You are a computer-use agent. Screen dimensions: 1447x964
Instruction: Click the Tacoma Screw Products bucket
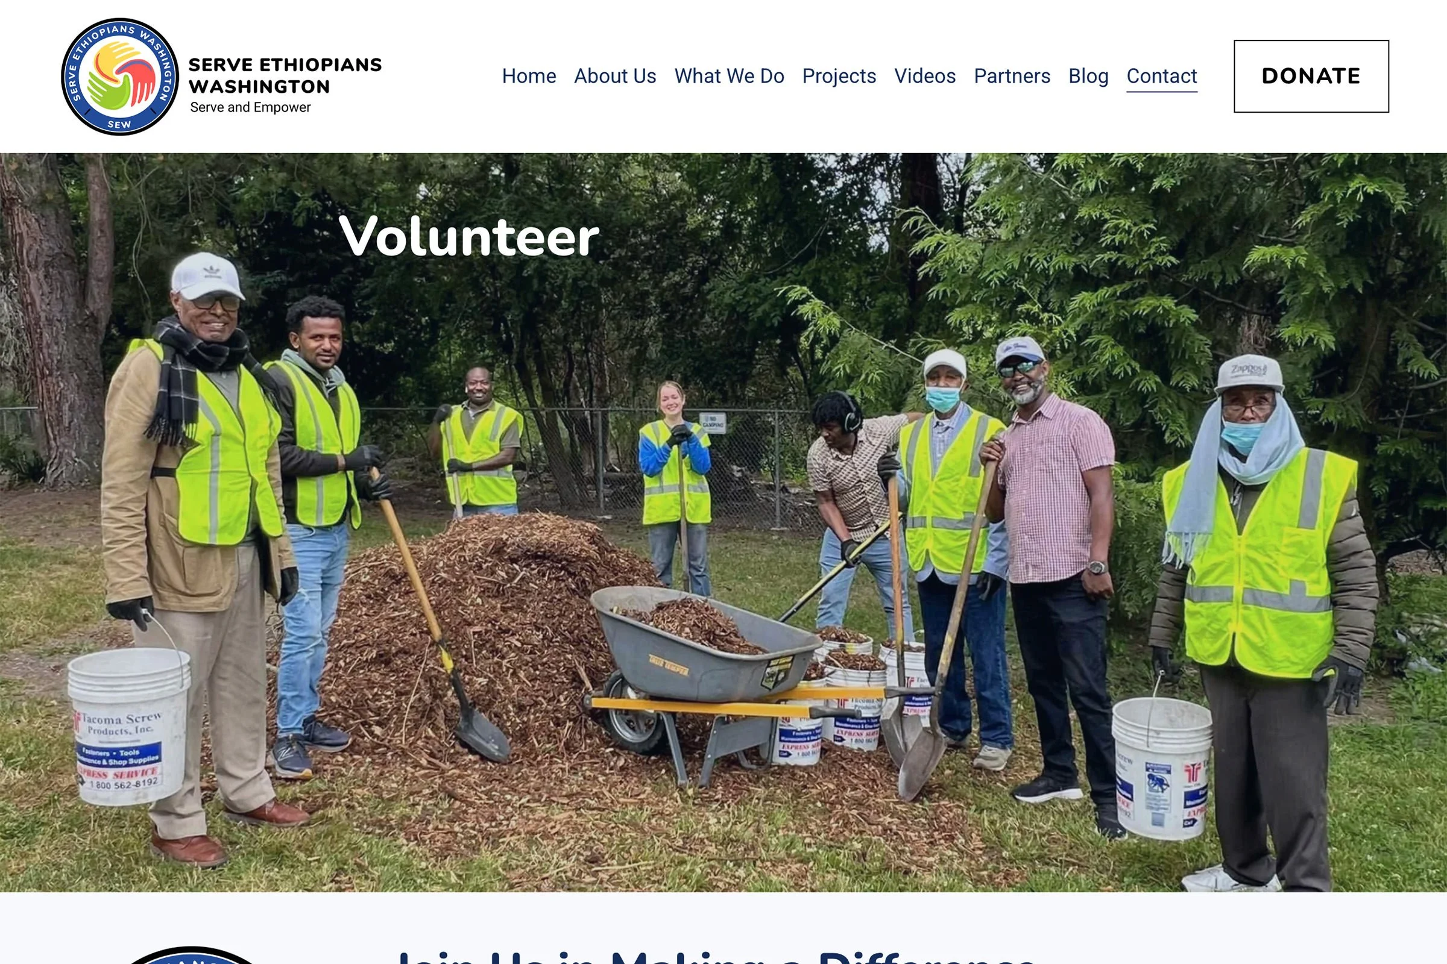128,725
